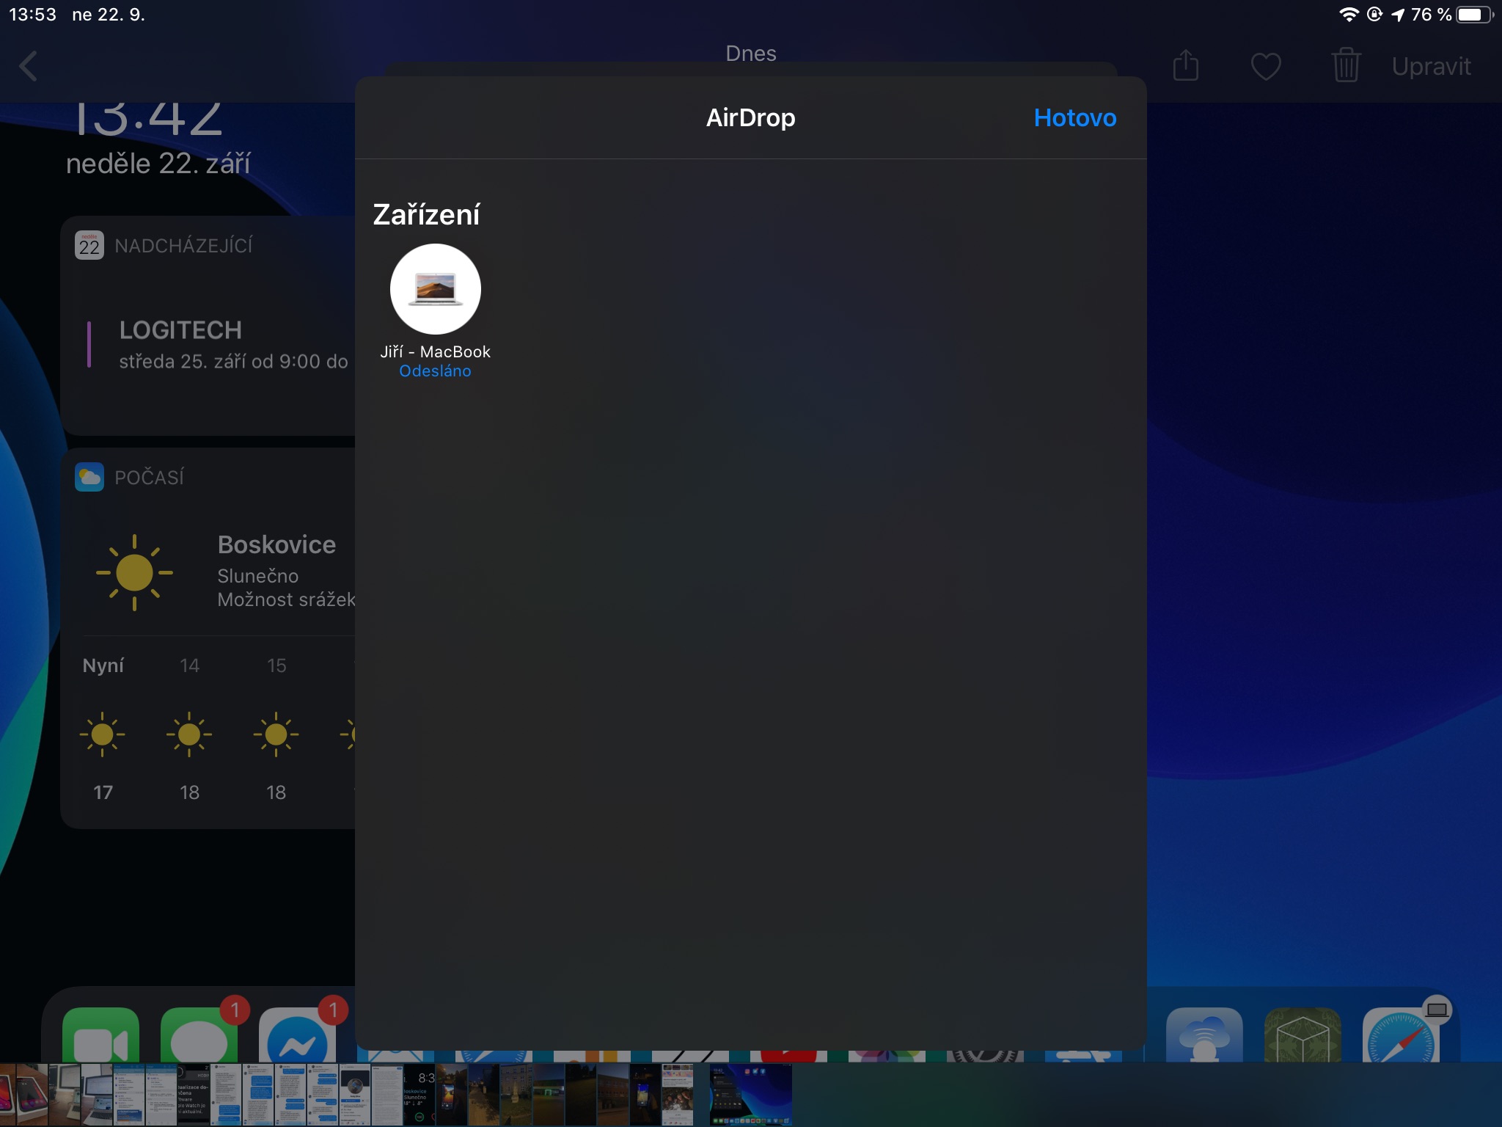Screen dimensions: 1502x1127
Task: Tap the Weather icon beside POČASÍ in photo
Action: tap(89, 477)
